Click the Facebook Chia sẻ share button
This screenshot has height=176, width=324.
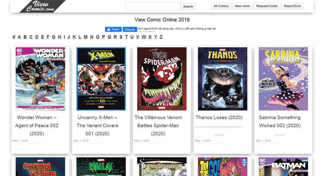tap(130, 30)
